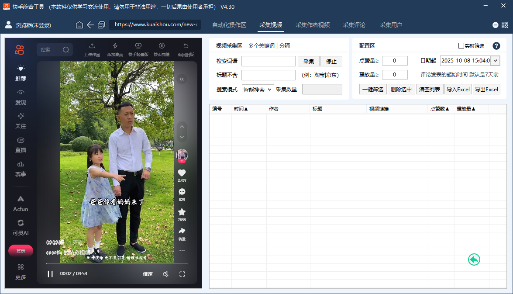The height and width of the screenshot is (294, 513).
Task: Click the Acfun sidebar icon
Action: 20,203
